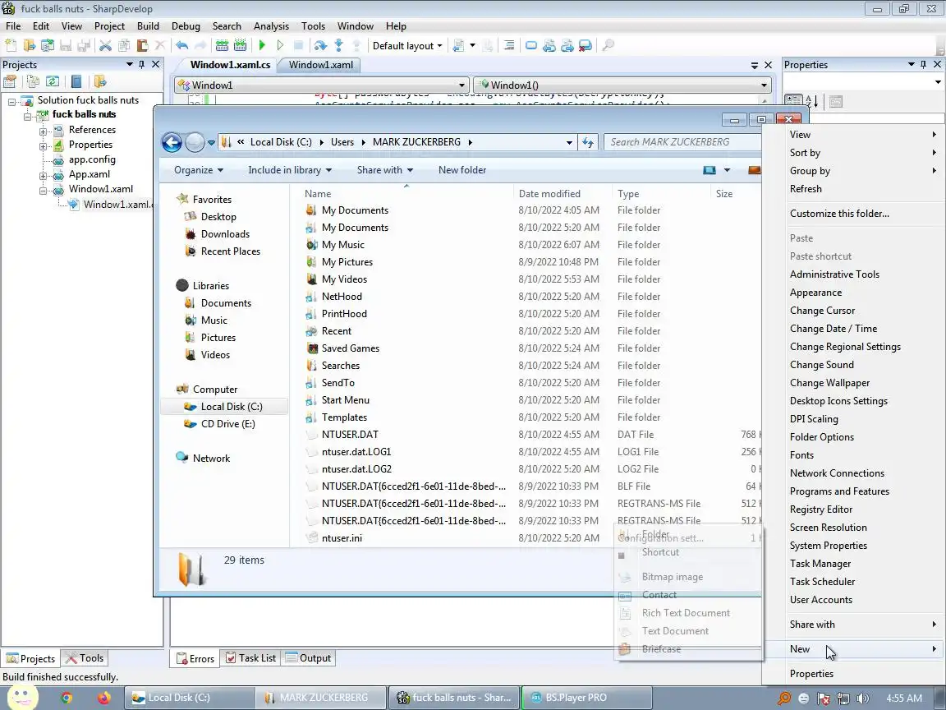Click the BS.Player PRO taskbar button
This screenshot has height=710, width=946.
[587, 698]
